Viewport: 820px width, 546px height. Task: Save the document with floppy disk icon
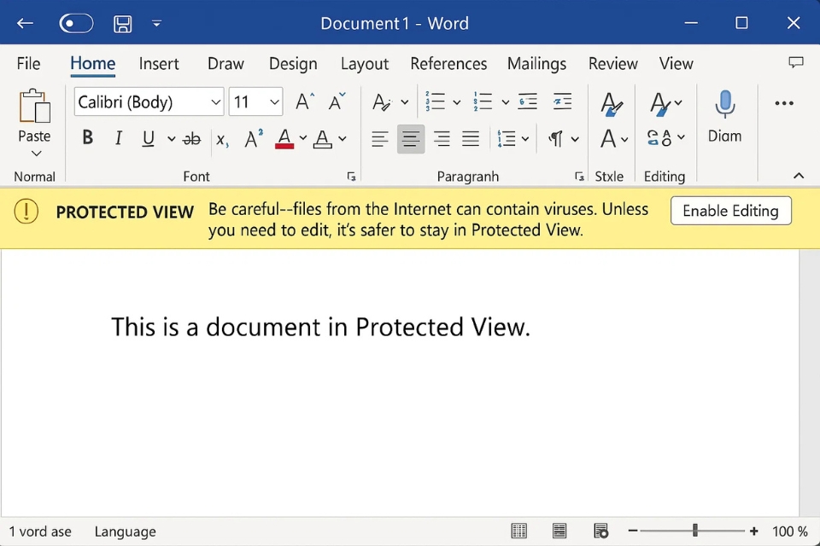[x=123, y=23]
